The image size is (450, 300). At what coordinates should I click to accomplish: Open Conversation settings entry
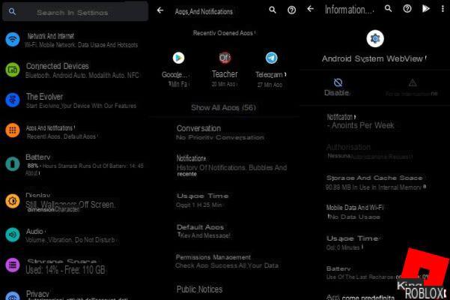220,133
